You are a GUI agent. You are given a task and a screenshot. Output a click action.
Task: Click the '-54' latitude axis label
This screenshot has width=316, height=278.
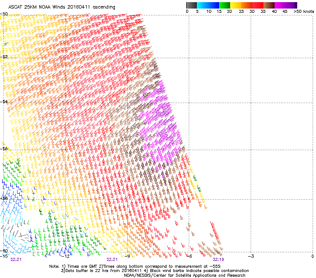pos(4,101)
